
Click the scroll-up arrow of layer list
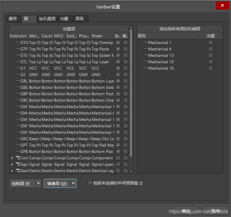point(131,27)
